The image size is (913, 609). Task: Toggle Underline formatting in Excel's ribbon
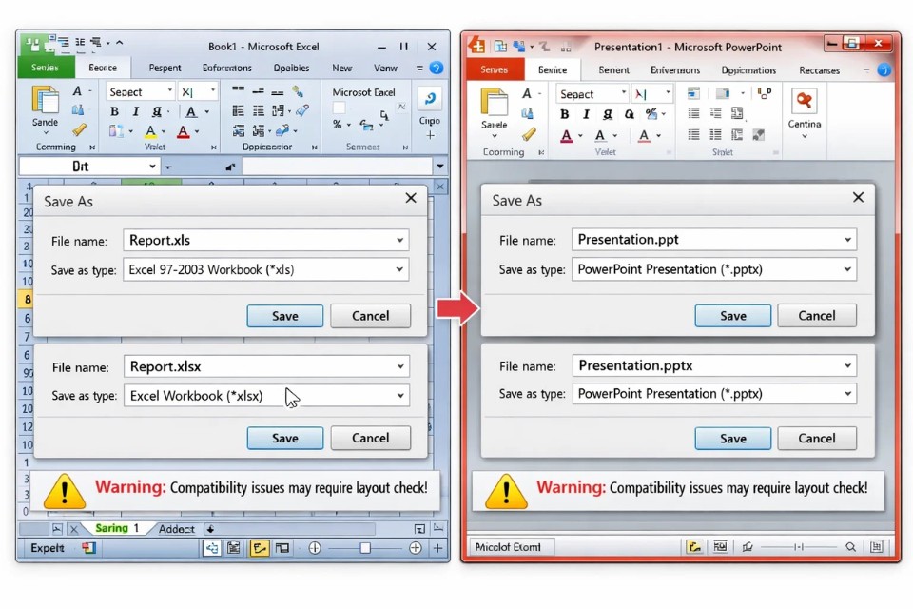coord(156,111)
